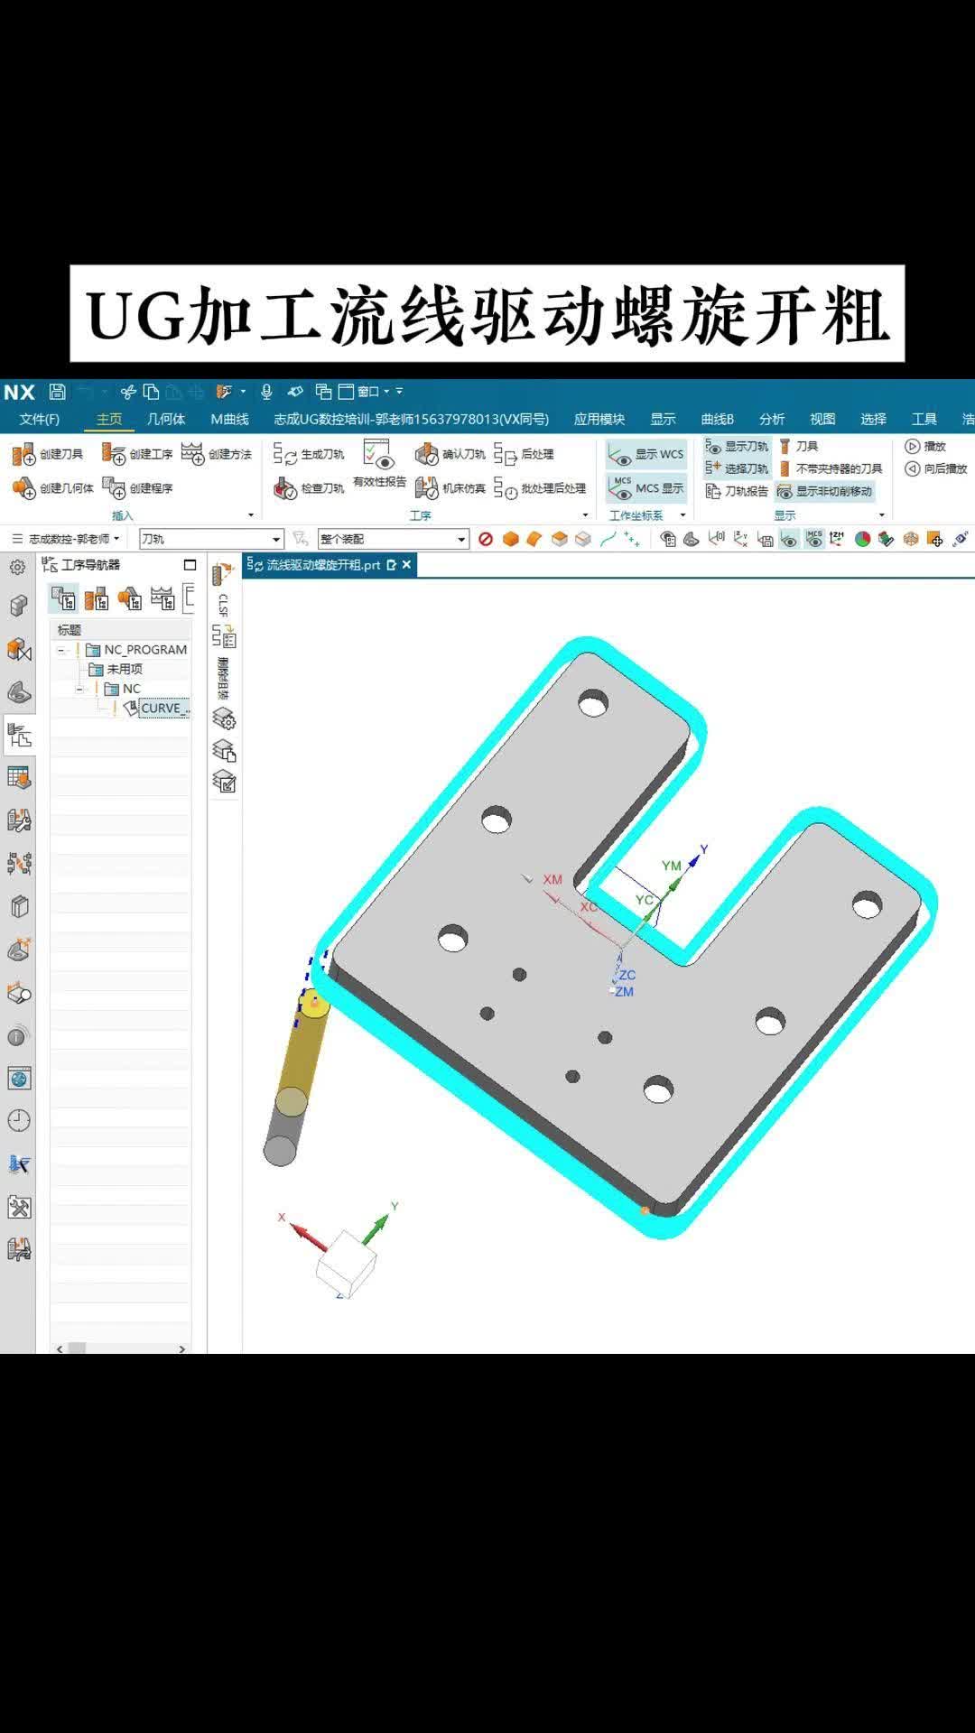Toggle Show Non-cutting Moves (显示非切削移动)
The height and width of the screenshot is (1733, 975).
pyautogui.click(x=825, y=492)
